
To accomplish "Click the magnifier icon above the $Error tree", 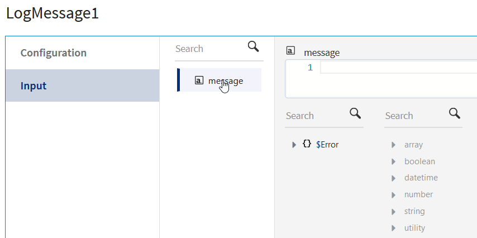I will coord(355,114).
